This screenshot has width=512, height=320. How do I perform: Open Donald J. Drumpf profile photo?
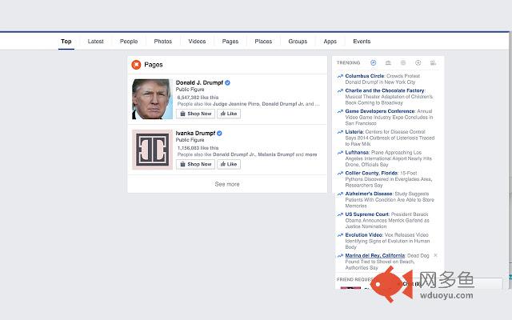click(152, 99)
